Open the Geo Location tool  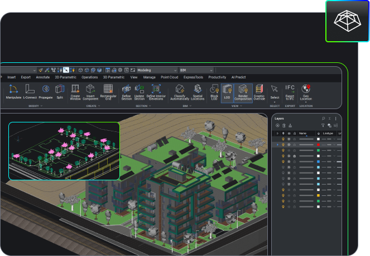(306, 91)
